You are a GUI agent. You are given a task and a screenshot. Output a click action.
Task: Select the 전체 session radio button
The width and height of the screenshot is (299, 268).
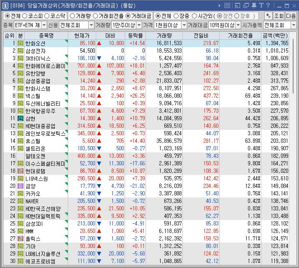tap(158, 16)
